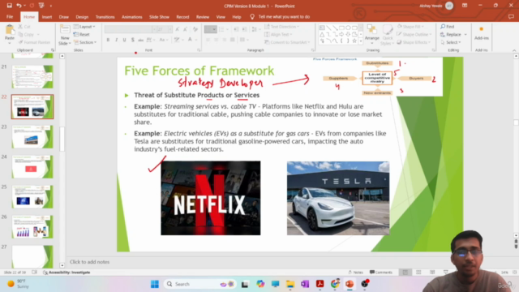Image resolution: width=519 pixels, height=292 pixels.
Task: Open the Layout dropdown
Action: 84,27
